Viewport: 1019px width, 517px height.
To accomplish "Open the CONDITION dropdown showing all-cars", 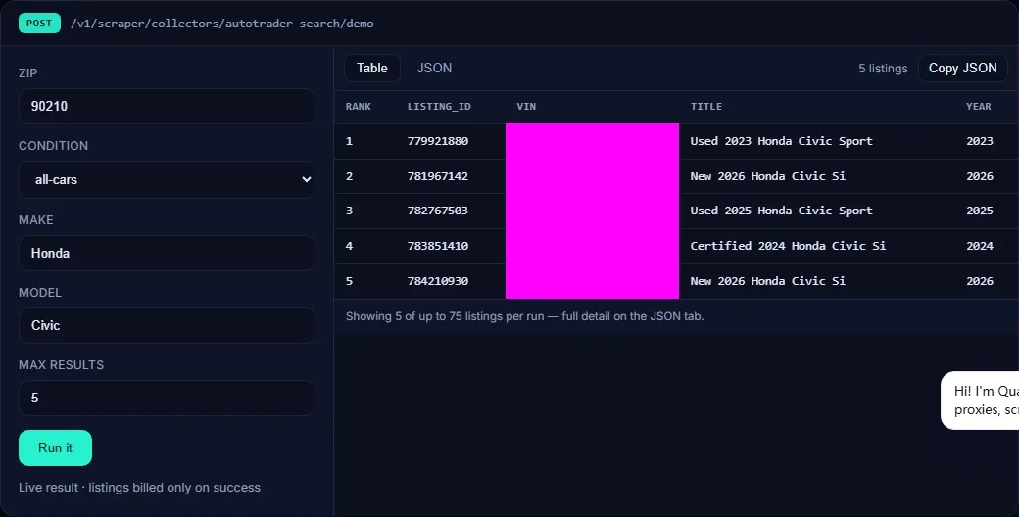I will point(167,179).
